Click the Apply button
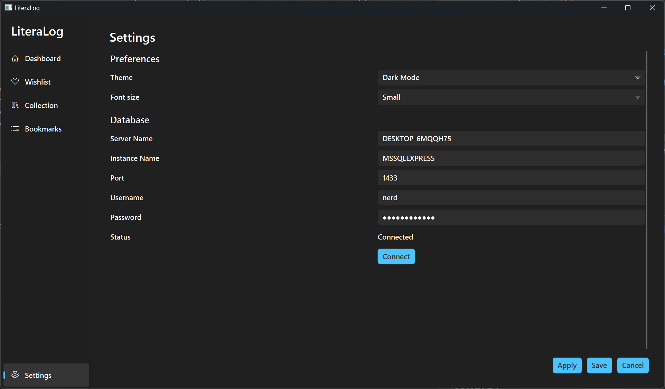The image size is (665, 389). 567,365
